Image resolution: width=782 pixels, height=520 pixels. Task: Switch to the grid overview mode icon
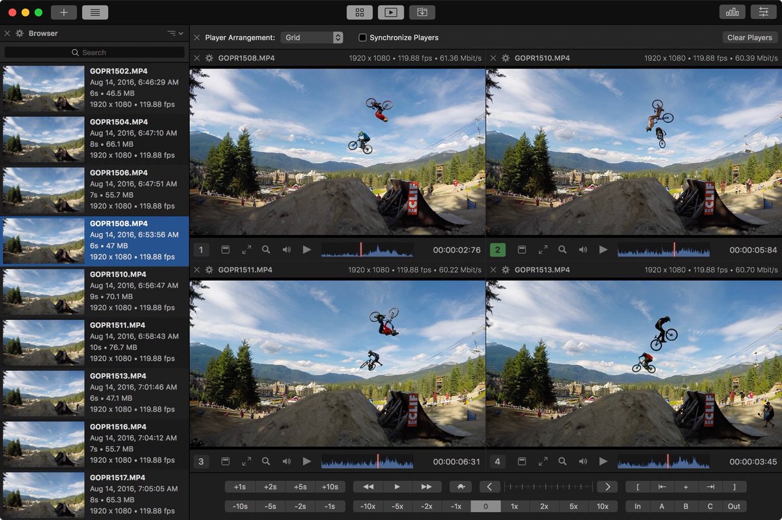pos(359,12)
